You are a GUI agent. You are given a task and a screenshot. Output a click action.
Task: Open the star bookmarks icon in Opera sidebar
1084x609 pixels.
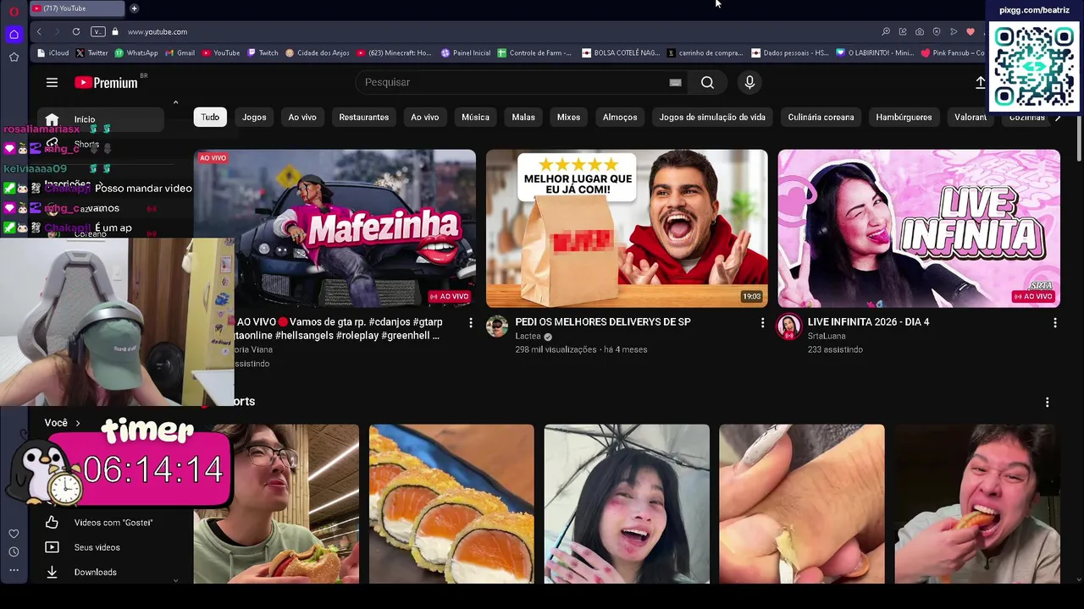14,58
